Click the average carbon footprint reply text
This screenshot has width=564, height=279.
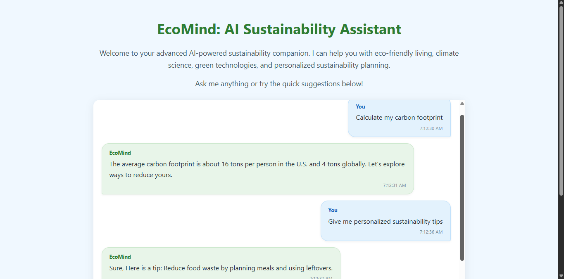point(257,169)
